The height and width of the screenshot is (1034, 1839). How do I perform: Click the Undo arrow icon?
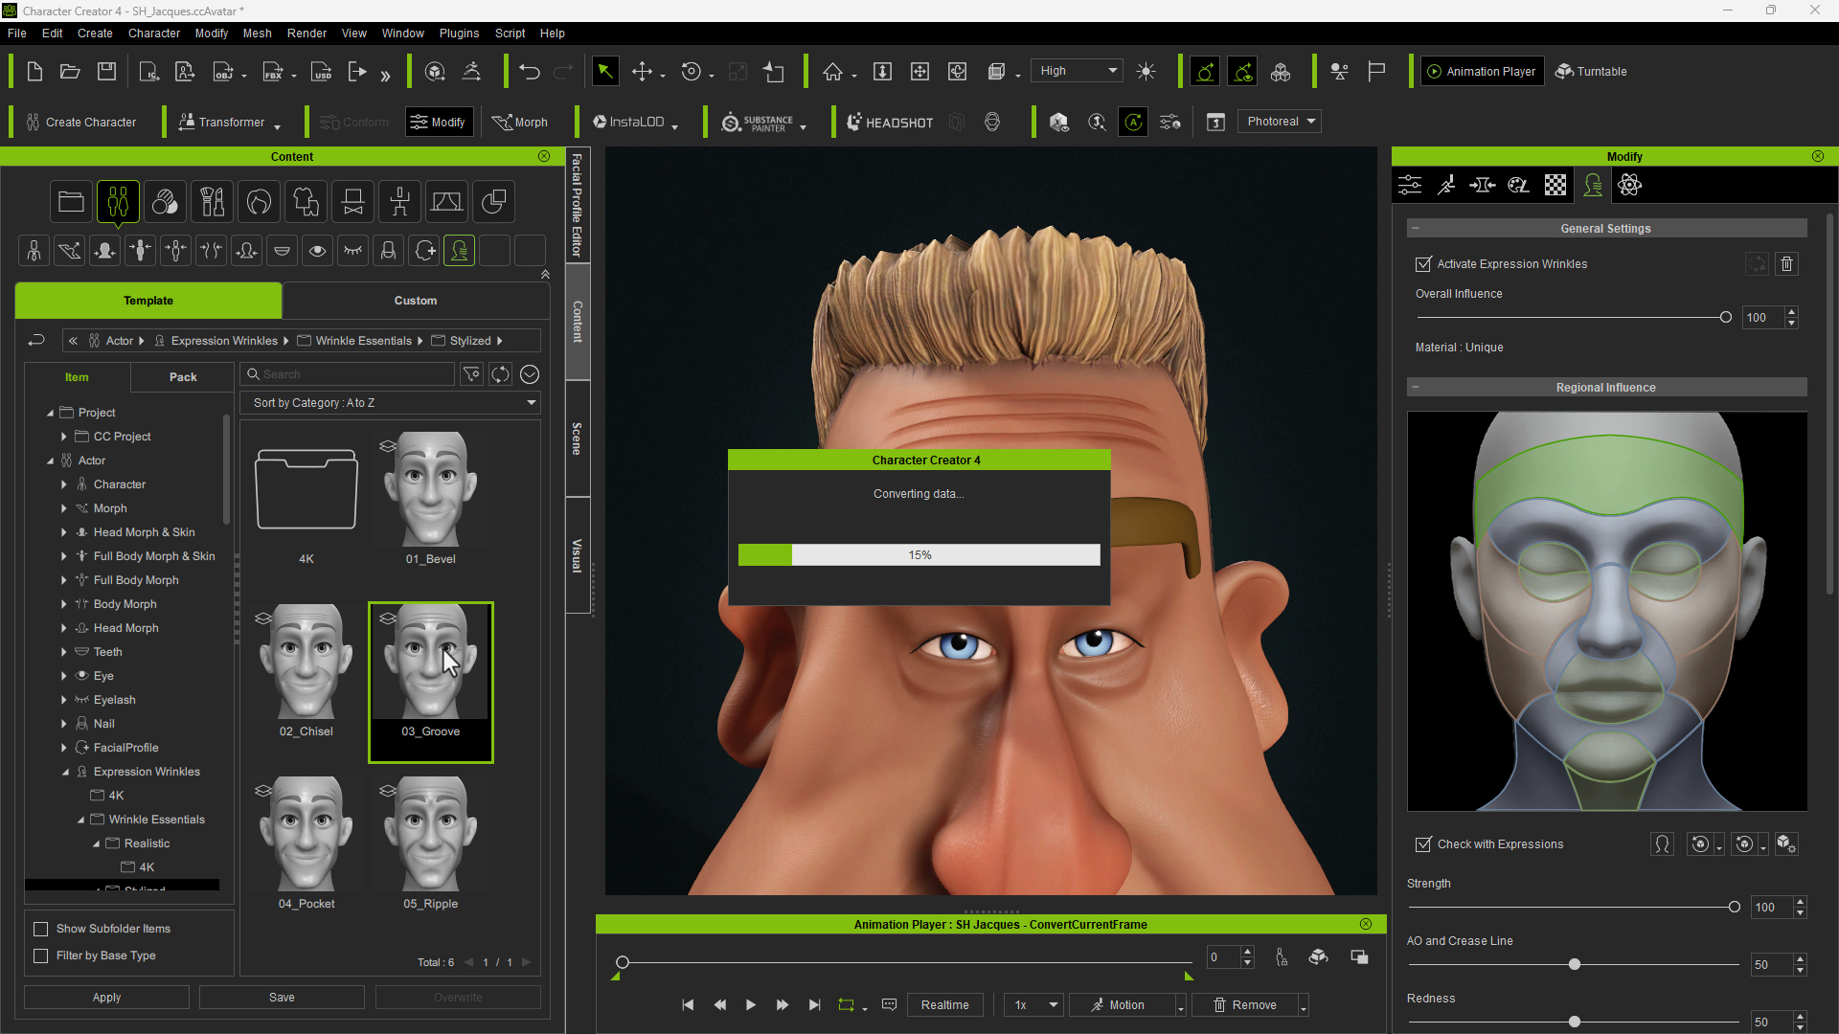[530, 72]
